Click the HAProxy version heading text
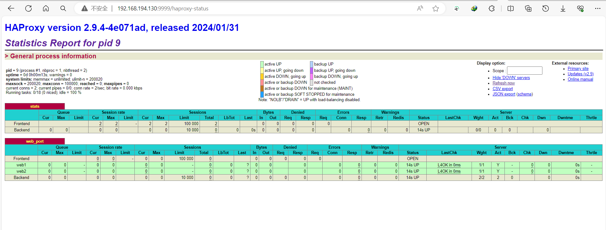Image resolution: width=606 pixels, height=230 pixels. pyautogui.click(x=122, y=28)
